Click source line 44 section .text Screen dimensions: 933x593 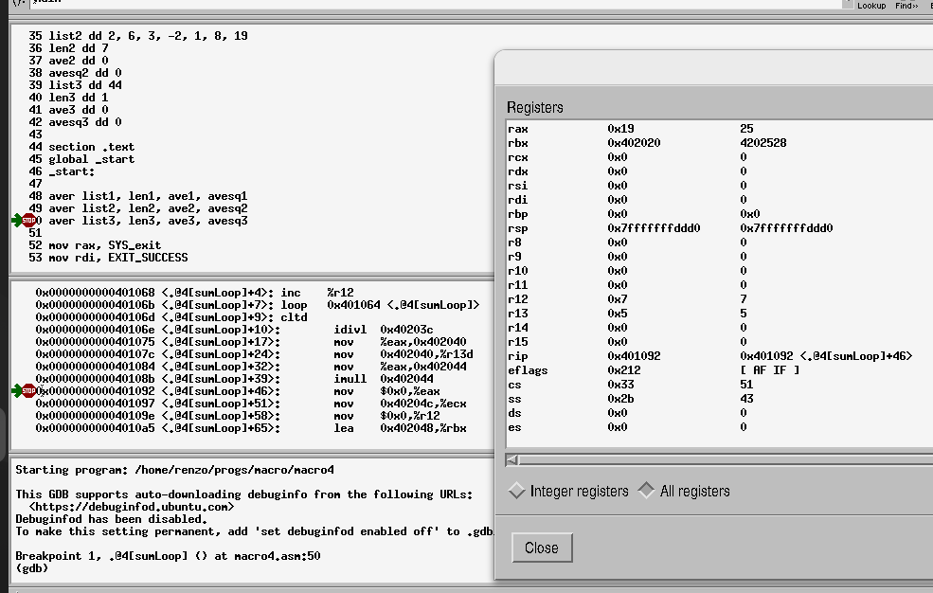click(x=81, y=147)
